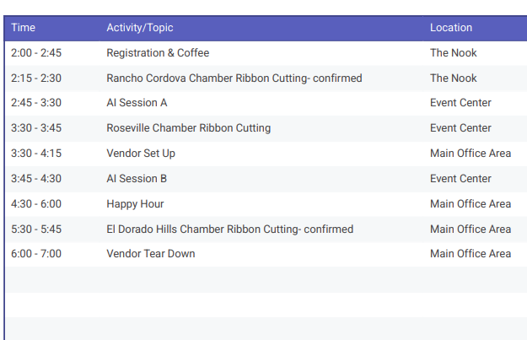Select Rancho Cordova Chamber Ribbon Cutting row
Screen dimensions: 527x340
tap(234, 78)
